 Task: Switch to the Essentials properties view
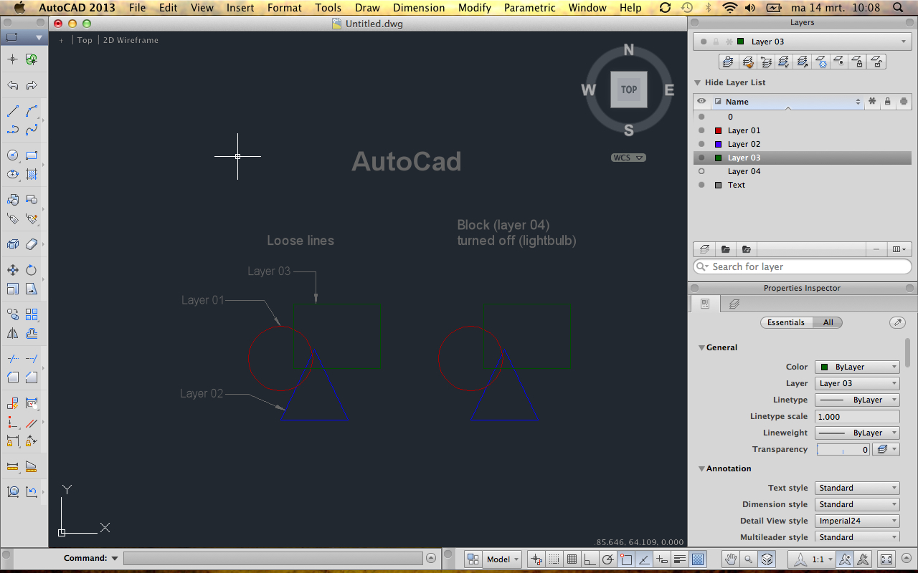(x=787, y=322)
